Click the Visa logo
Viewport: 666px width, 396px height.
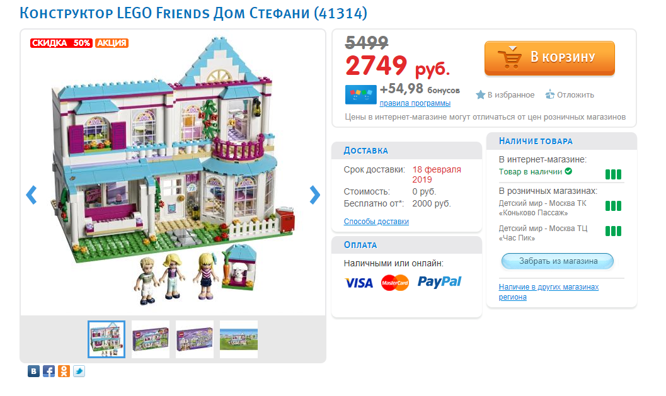tap(359, 283)
